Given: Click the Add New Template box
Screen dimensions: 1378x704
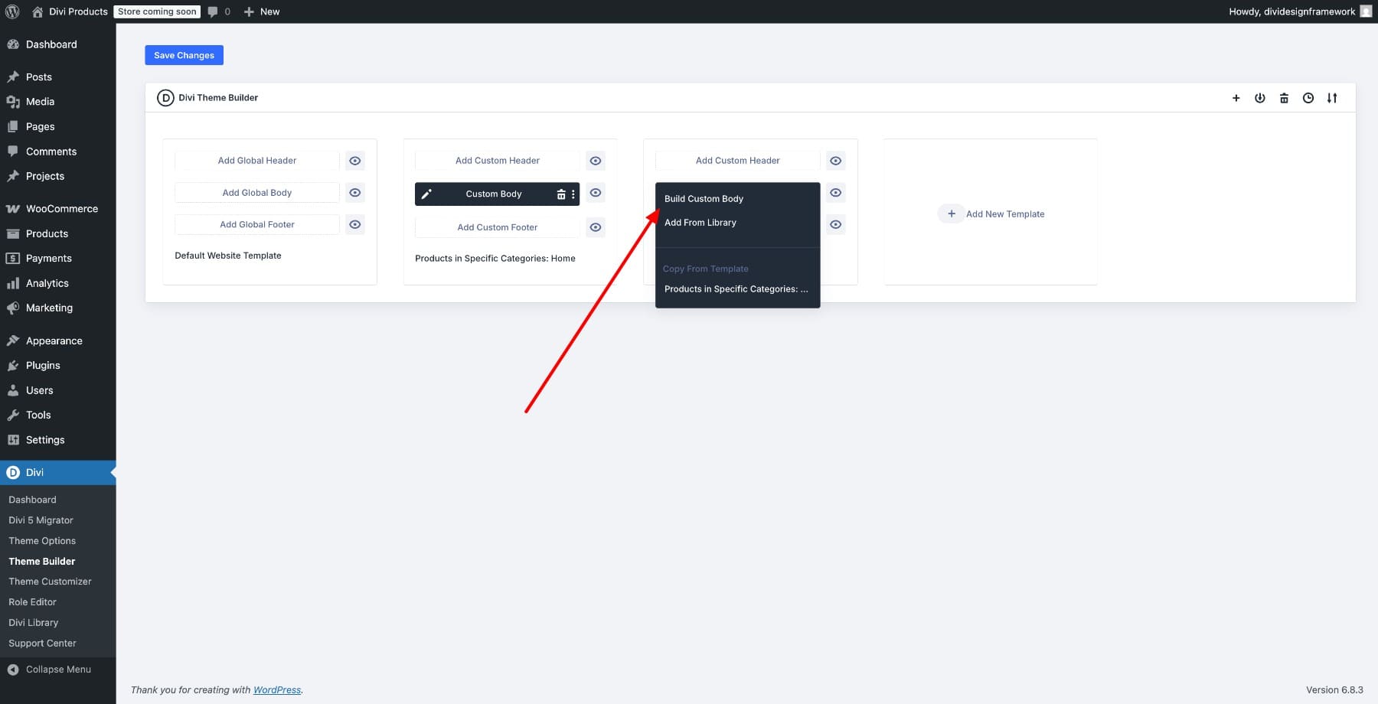Looking at the screenshot, I should pos(991,214).
